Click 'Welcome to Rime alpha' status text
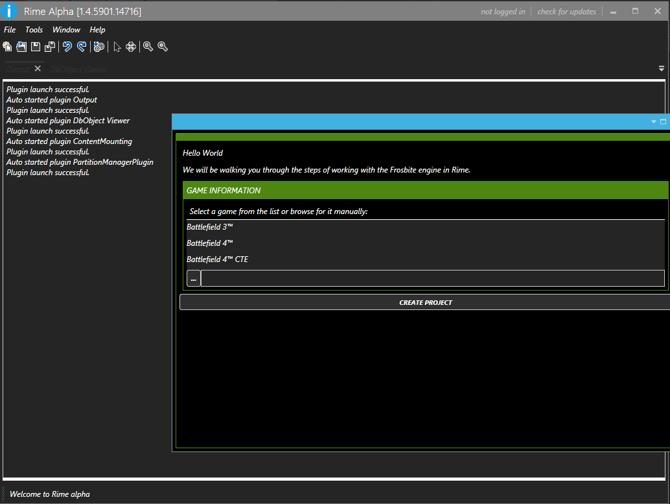The height and width of the screenshot is (504, 670). (x=49, y=494)
